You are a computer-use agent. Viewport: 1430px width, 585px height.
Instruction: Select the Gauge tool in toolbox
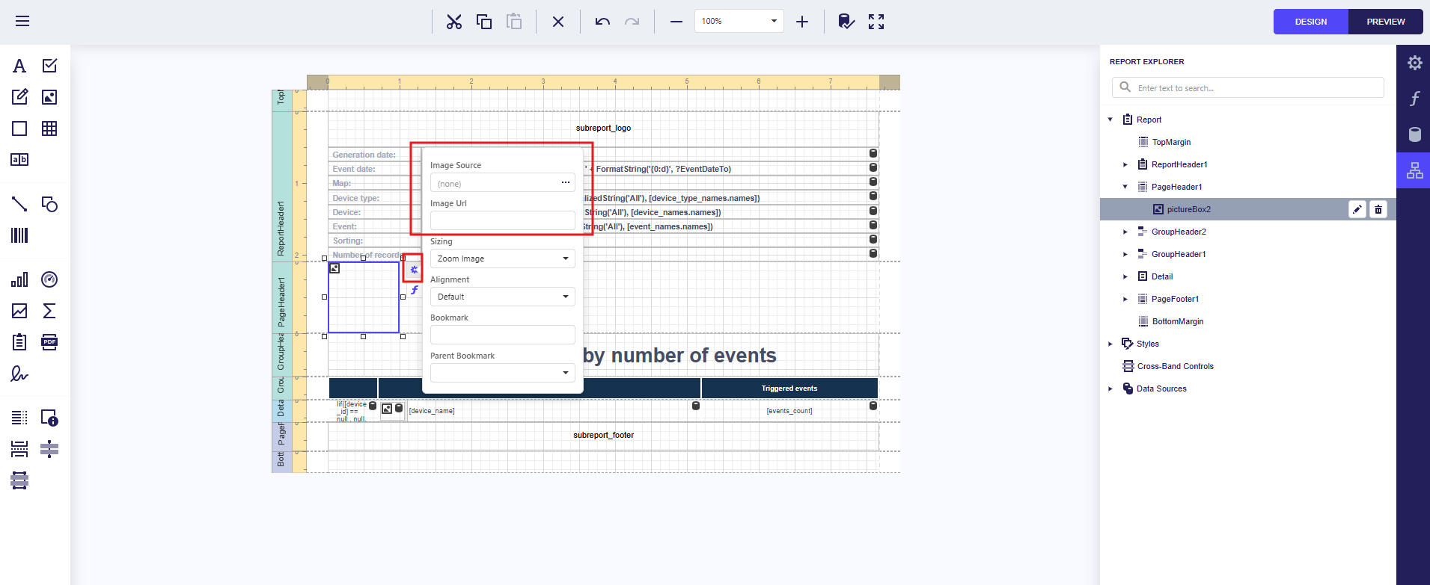49,279
